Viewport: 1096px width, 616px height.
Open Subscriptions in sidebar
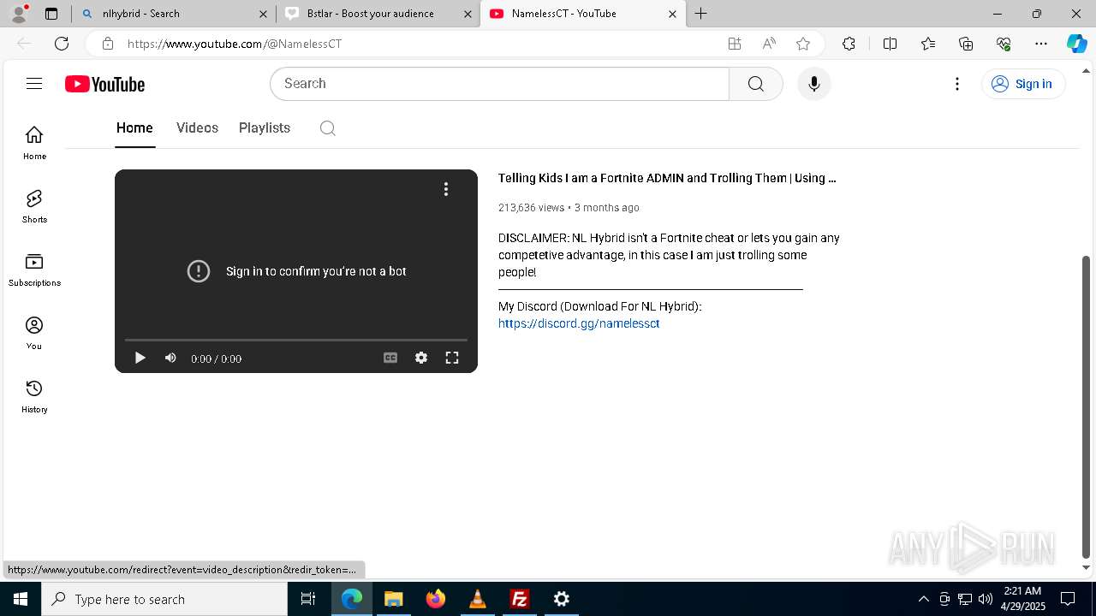pos(34,269)
